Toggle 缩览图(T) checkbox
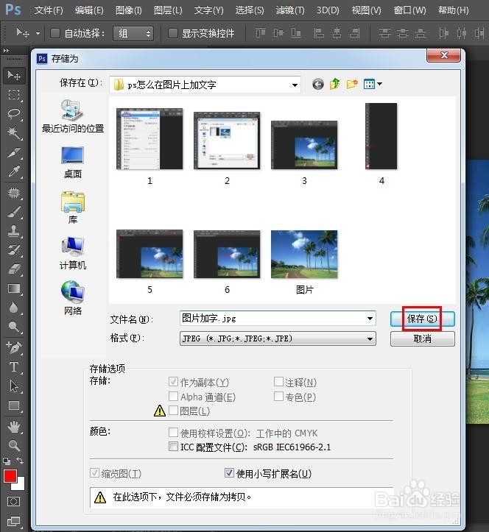 tap(94, 473)
